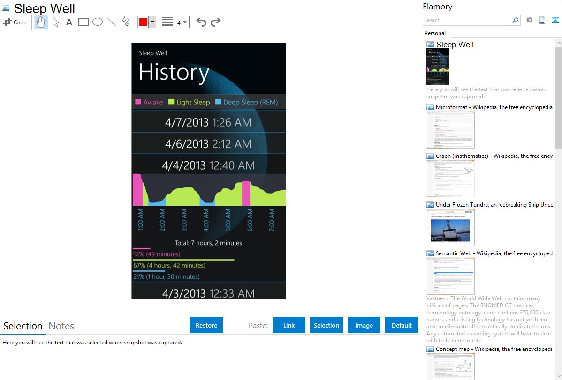Select the Crop tool
Screen dimensions: 562x380
click(15, 22)
